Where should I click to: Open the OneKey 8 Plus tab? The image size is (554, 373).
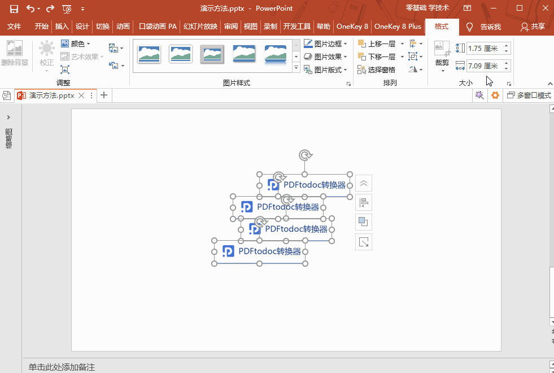tap(398, 27)
